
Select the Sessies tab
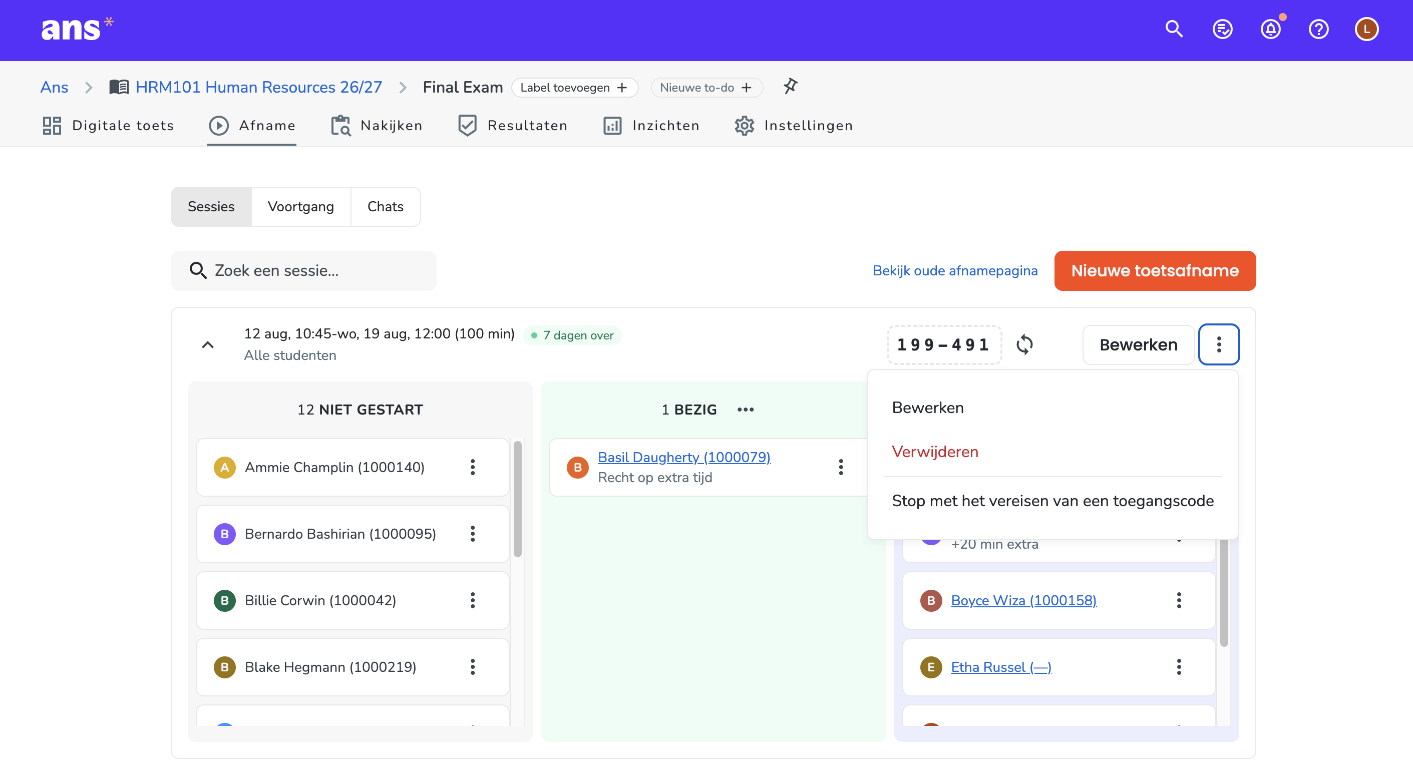(211, 207)
